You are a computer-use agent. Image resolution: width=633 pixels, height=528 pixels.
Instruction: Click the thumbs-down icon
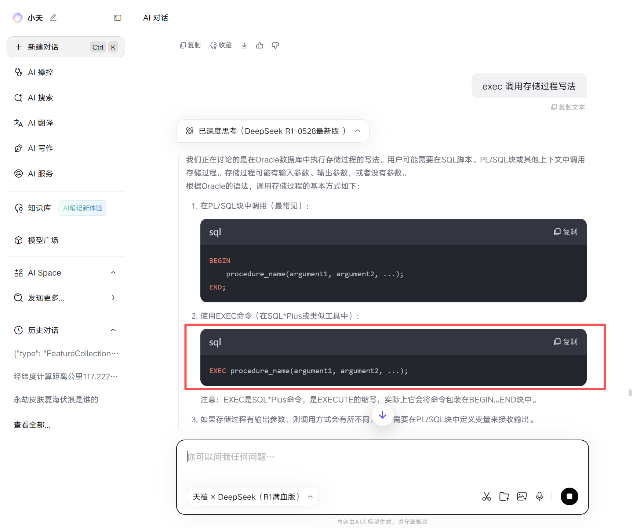(275, 45)
